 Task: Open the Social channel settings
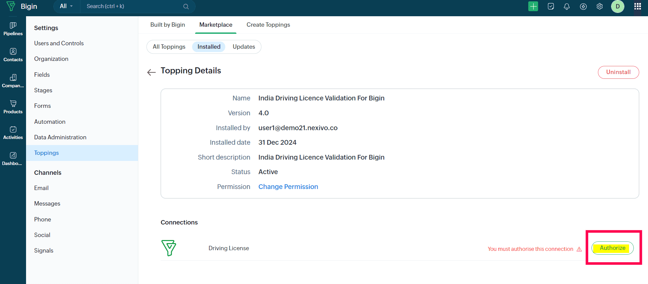point(42,235)
